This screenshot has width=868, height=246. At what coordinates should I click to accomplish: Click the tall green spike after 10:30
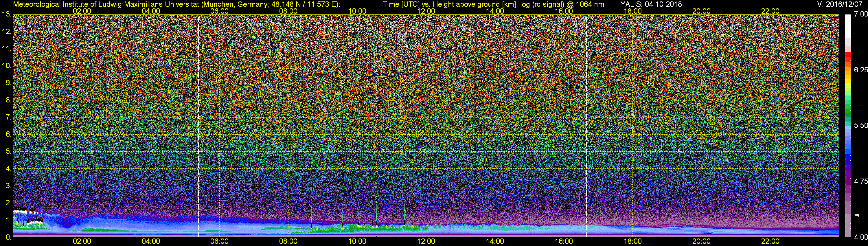(376, 212)
